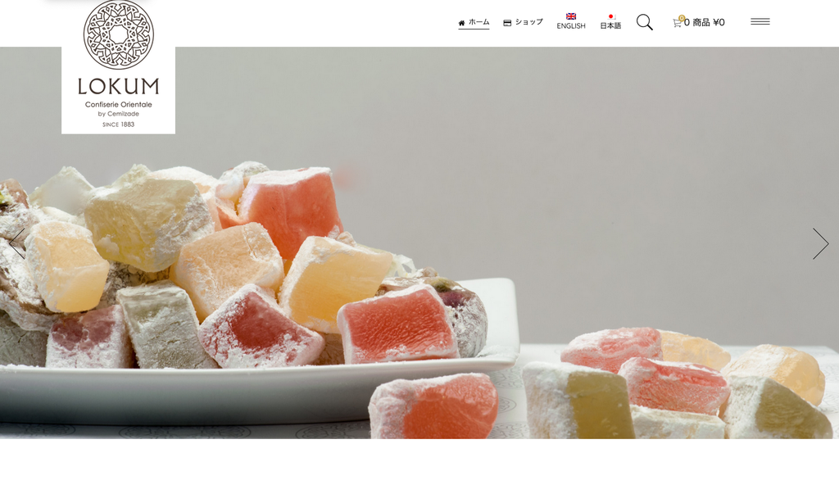Image resolution: width=839 pixels, height=494 pixels.
Task: Show the previous slide with left arrow
Action: point(16,243)
